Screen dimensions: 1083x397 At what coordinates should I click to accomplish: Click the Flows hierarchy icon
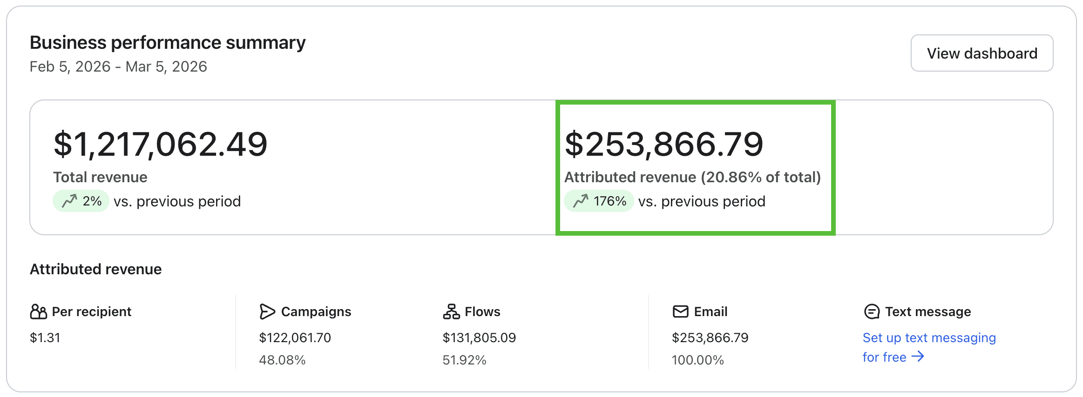pos(451,311)
